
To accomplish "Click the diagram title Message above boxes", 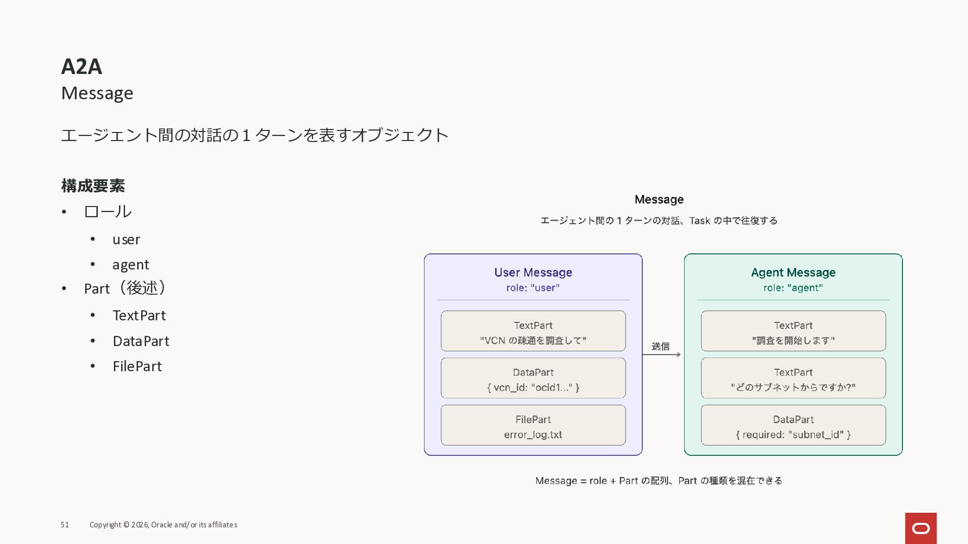I will [x=659, y=199].
